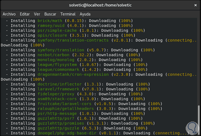Click 100% on the monolog/monolog line
The image size is (201, 136).
point(136,60)
